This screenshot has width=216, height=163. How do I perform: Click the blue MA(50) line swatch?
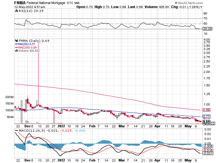(x=16, y=44)
